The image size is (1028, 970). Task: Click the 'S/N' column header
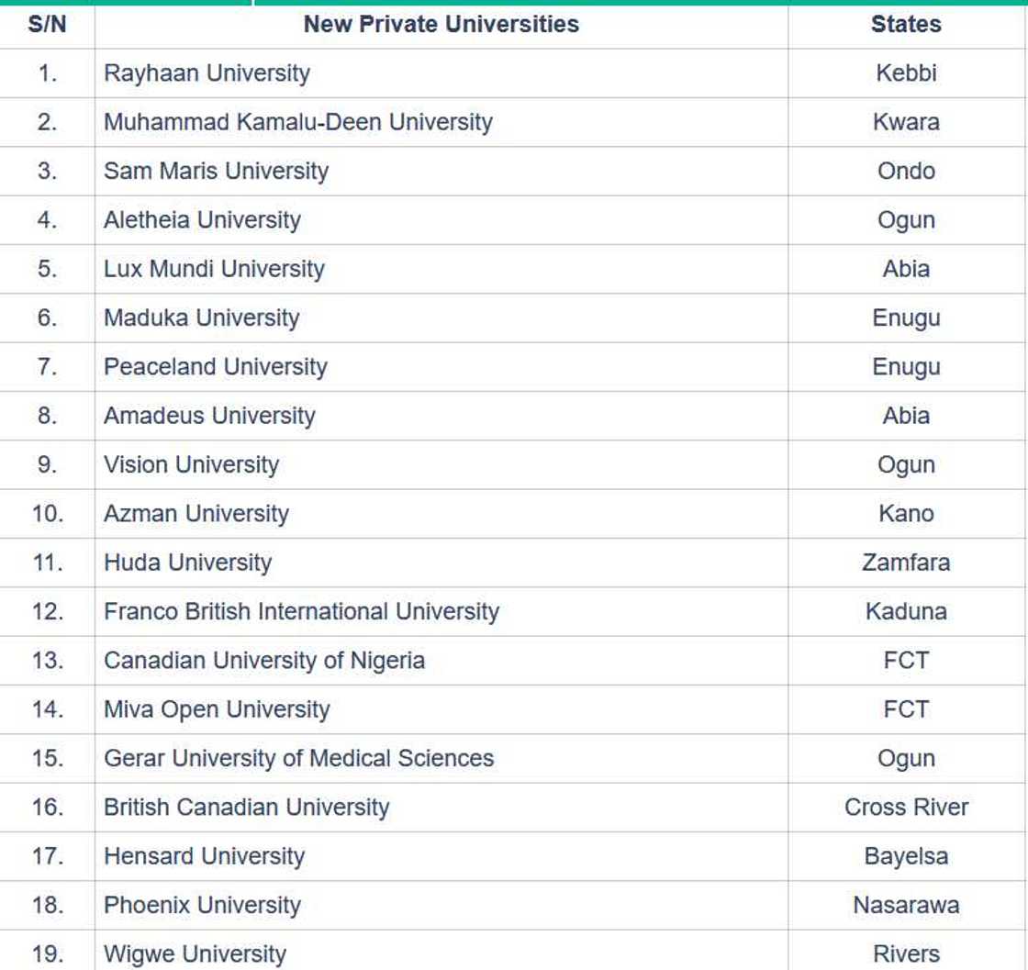[47, 25]
